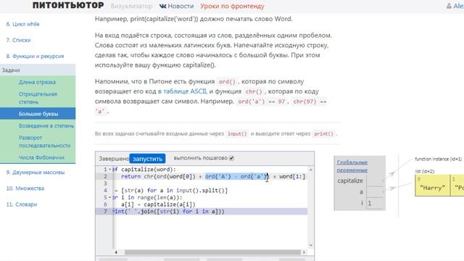The image size is (464, 261).
Task: Click the code editor scroll down arrow
Action: point(311,245)
